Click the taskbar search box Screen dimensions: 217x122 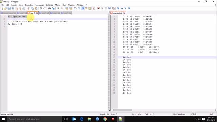point(35,119)
